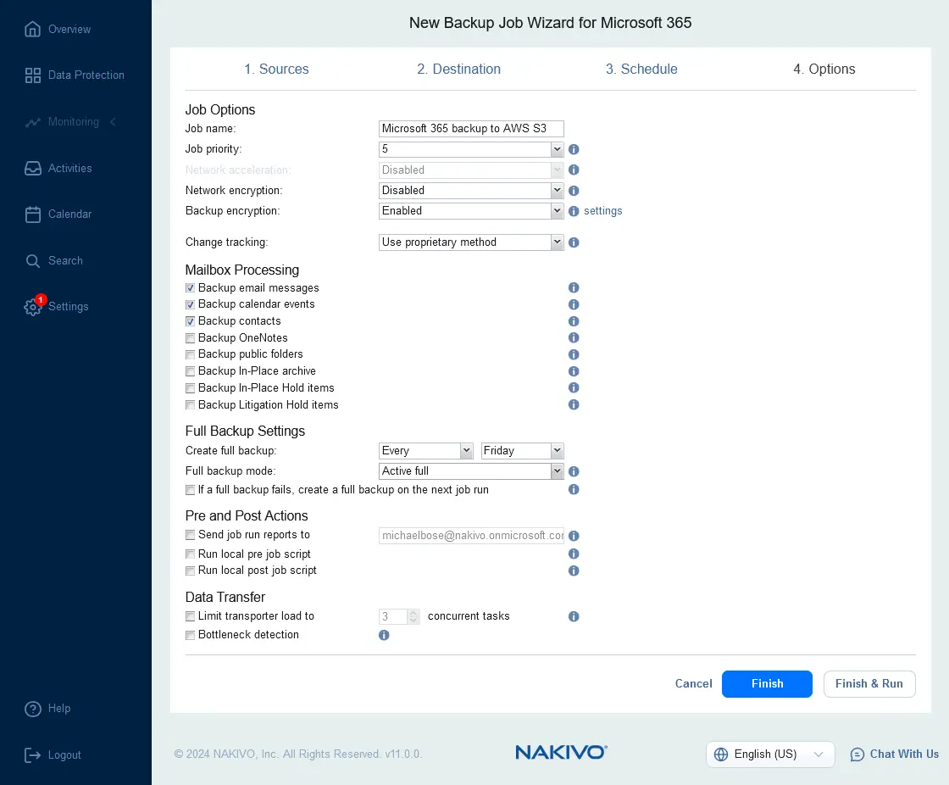Screen dimensions: 949x785
Task: Open the Activities inbox icon
Action: (x=33, y=169)
